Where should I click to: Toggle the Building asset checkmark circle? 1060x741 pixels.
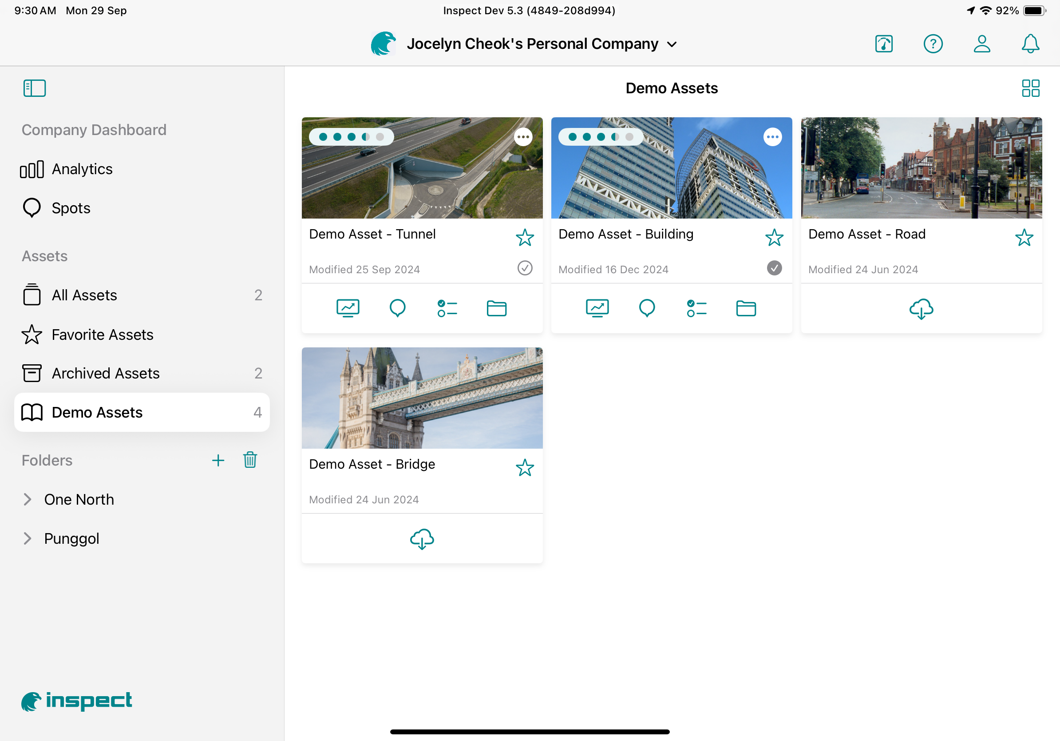[x=774, y=268]
